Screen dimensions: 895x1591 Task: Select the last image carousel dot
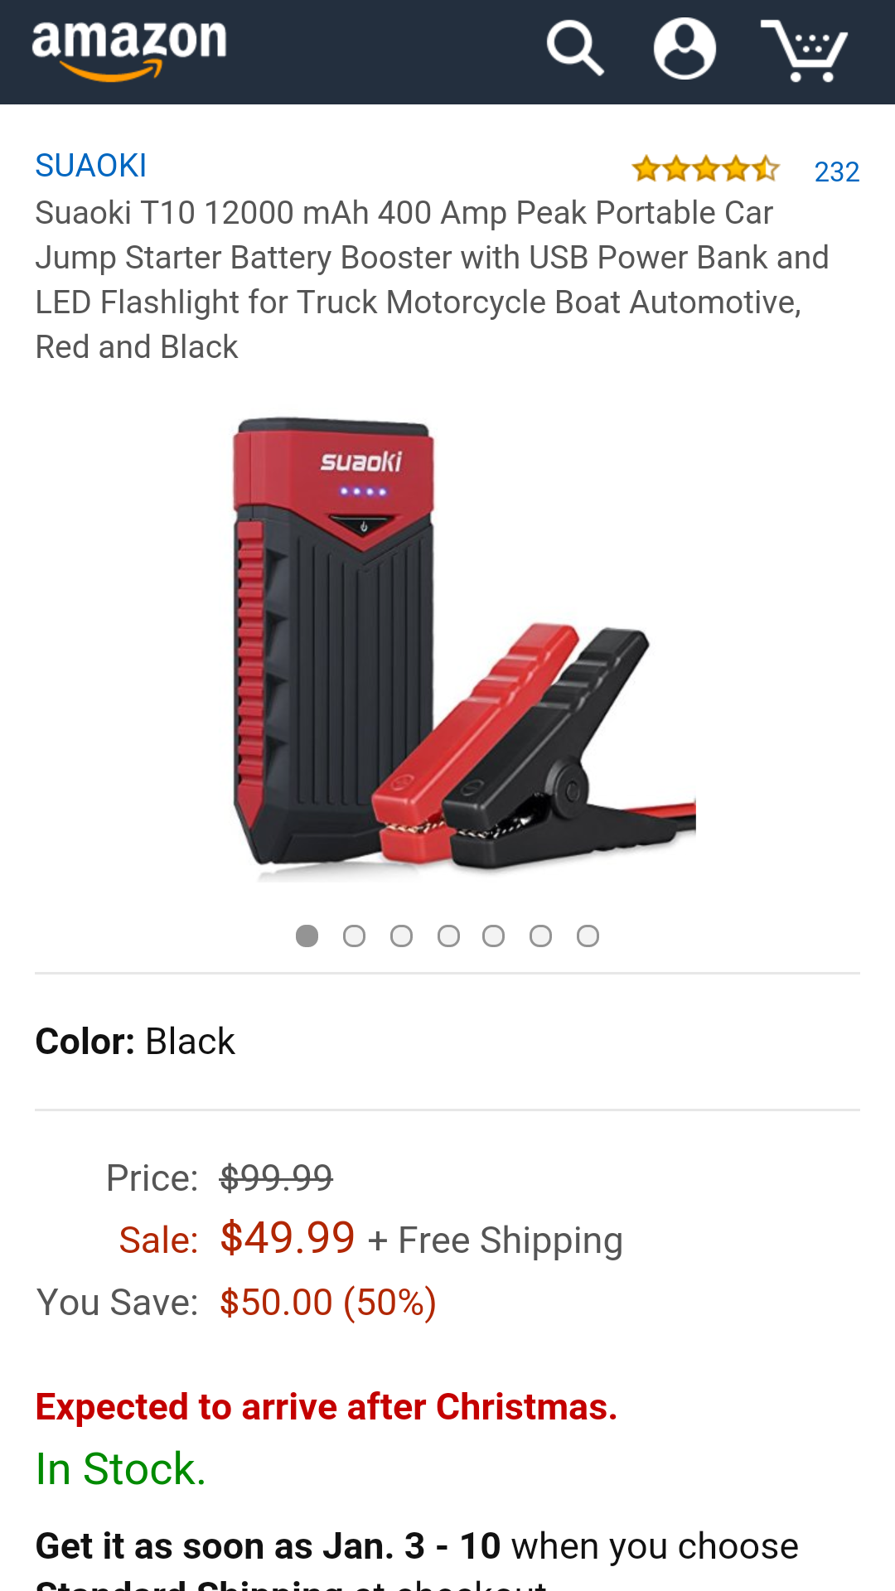tap(588, 936)
